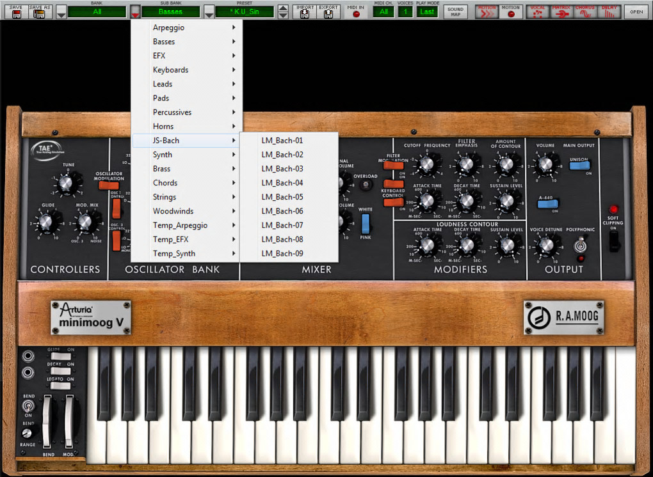653x477 pixels.
Task: Toggle the Delay effect icon
Action: tap(609, 12)
